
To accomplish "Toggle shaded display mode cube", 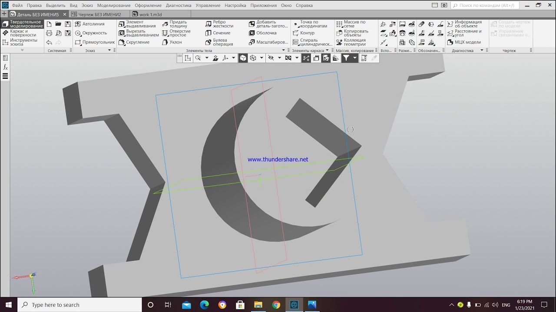I will 243,58.
